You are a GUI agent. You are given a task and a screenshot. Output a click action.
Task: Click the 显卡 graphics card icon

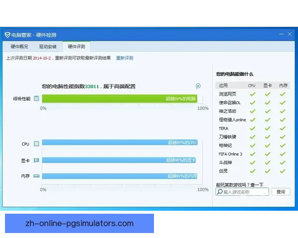click(x=36, y=160)
